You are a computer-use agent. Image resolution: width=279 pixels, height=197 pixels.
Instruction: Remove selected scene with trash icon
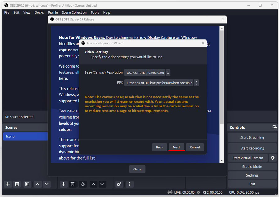pos(17,184)
